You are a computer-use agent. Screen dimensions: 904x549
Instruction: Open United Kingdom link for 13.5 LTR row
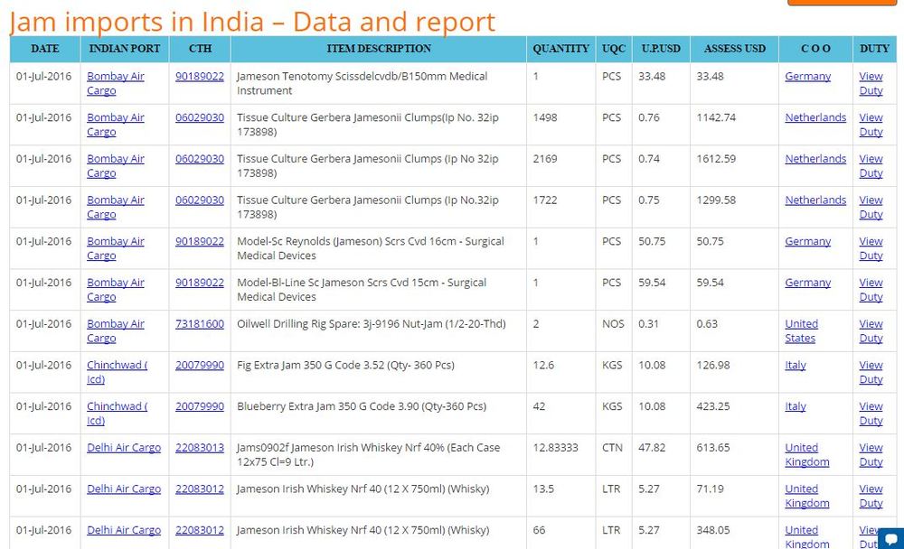click(806, 496)
